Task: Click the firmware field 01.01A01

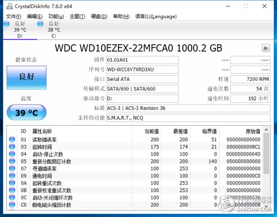Action: pyautogui.click(x=142, y=60)
